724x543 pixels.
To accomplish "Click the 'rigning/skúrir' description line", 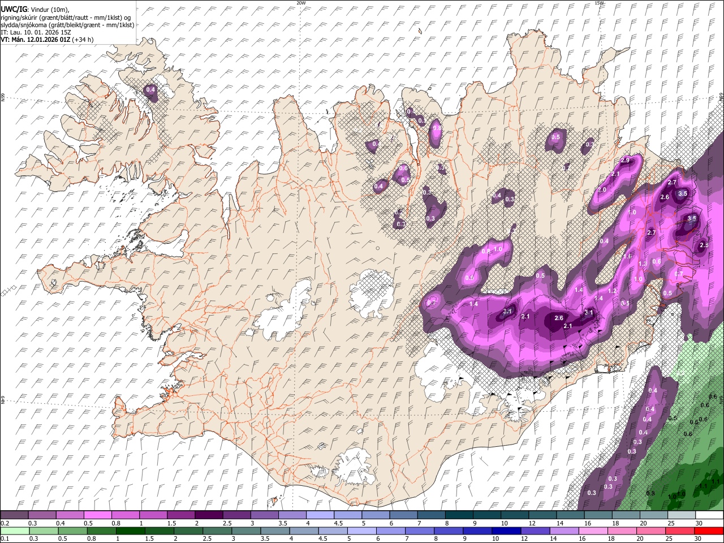I will click(x=66, y=18).
